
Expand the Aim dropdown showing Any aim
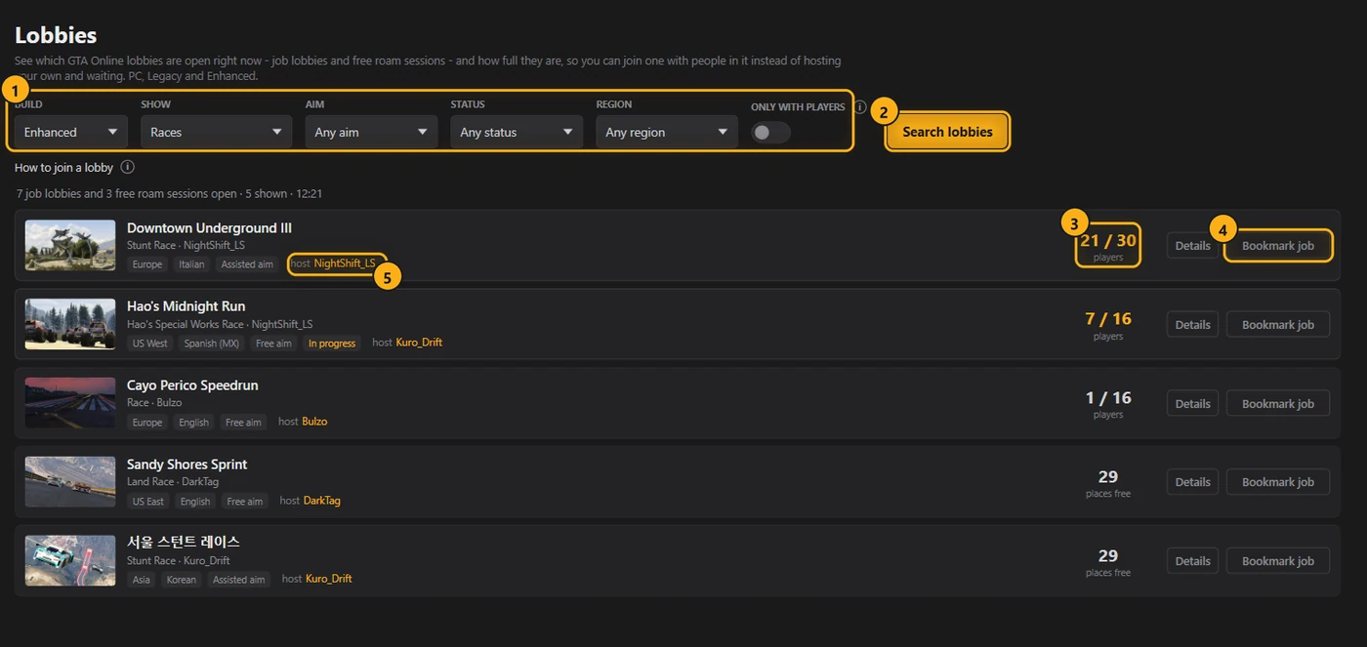pyautogui.click(x=371, y=132)
